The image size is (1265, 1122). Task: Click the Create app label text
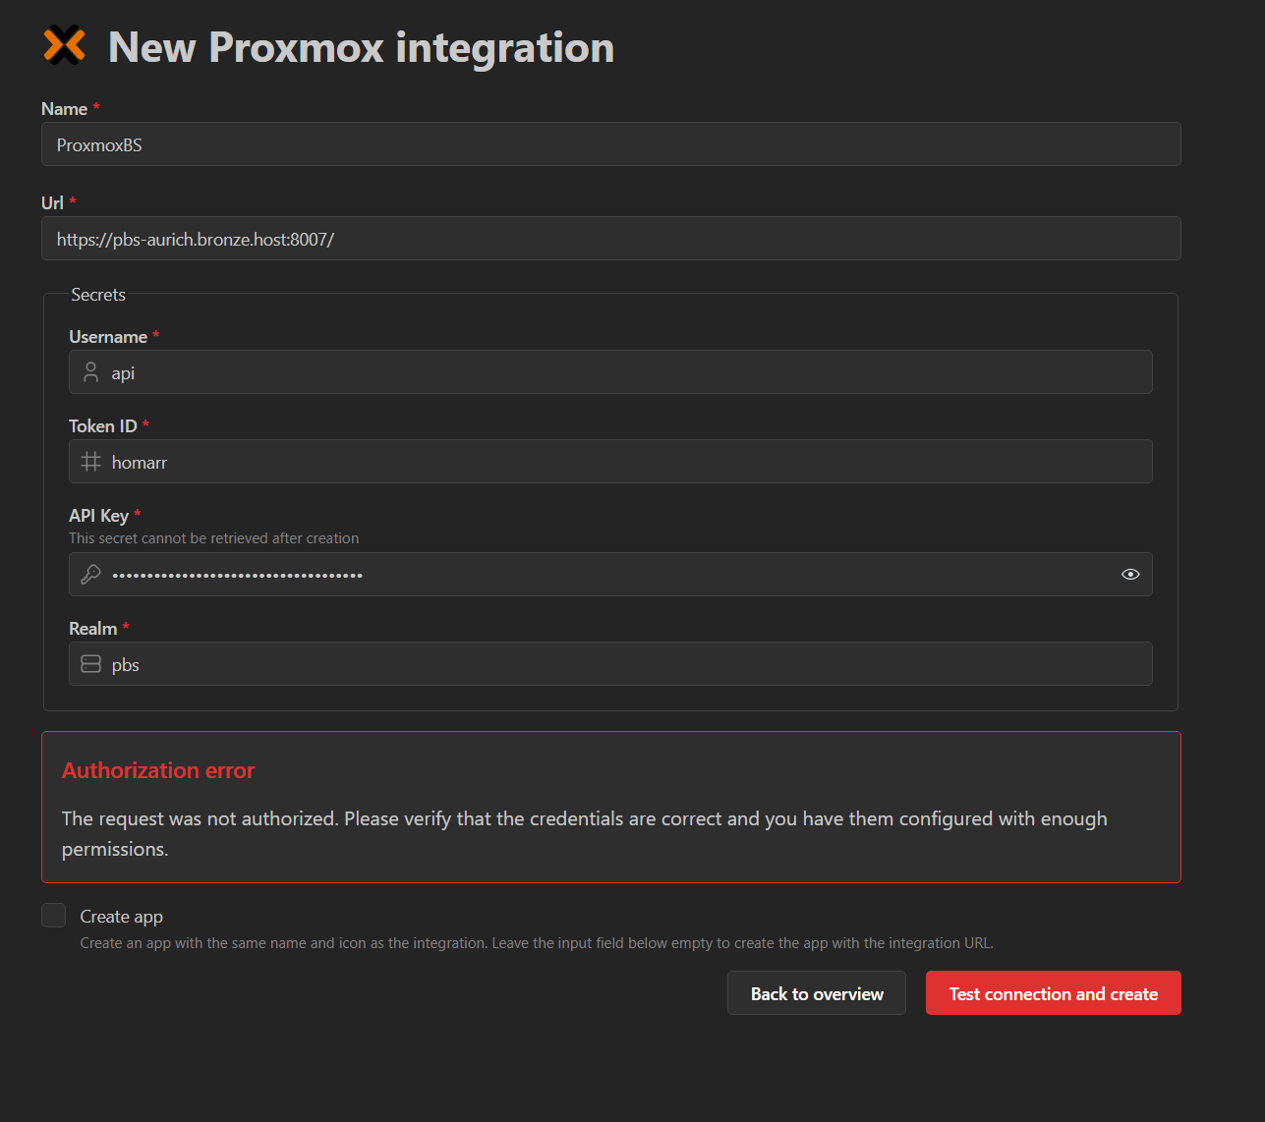click(x=122, y=917)
